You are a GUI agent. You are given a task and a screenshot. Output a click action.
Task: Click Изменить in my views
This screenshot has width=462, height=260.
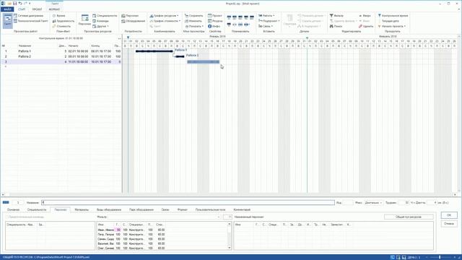(193, 21)
